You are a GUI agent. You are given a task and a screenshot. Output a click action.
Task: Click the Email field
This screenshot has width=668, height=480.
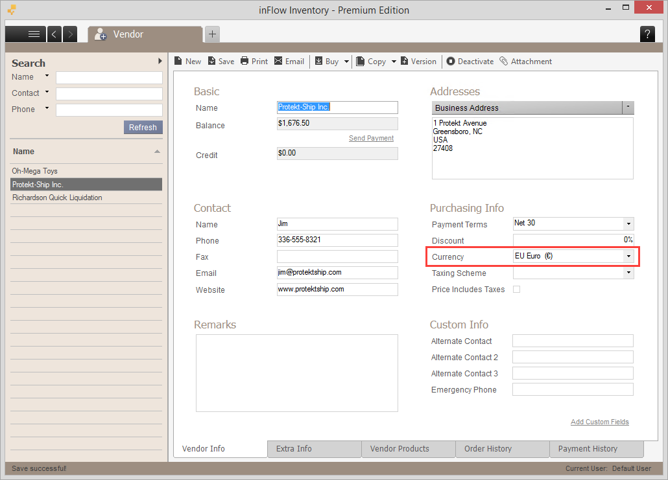pyautogui.click(x=337, y=272)
